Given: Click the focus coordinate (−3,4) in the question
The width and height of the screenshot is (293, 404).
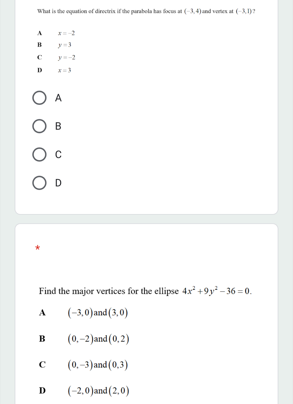Looking at the screenshot, I should coord(193,11).
